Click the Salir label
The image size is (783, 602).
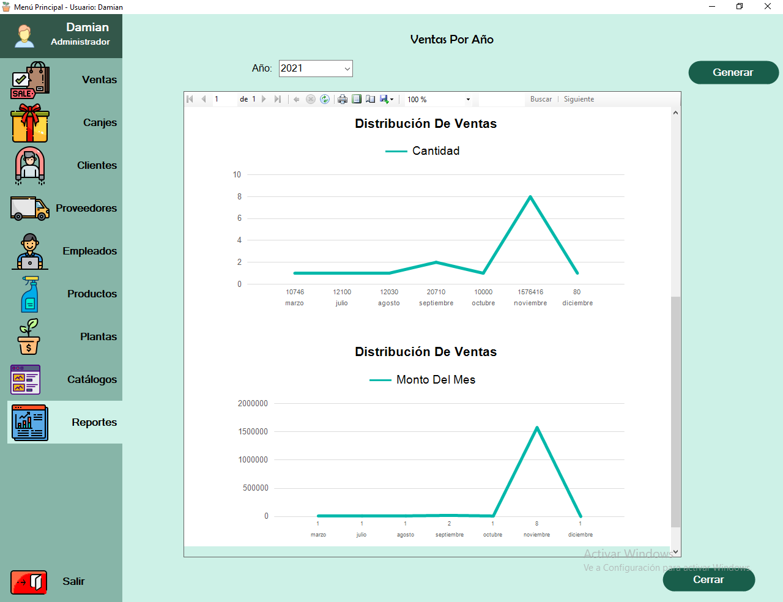pos(73,582)
